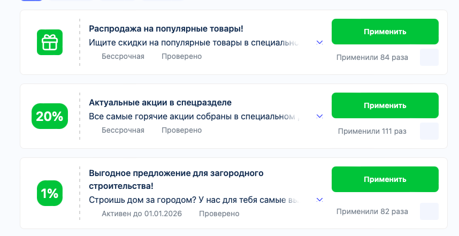Click the 'Активен до 01.01.2026' label
459x236 pixels.
click(141, 214)
